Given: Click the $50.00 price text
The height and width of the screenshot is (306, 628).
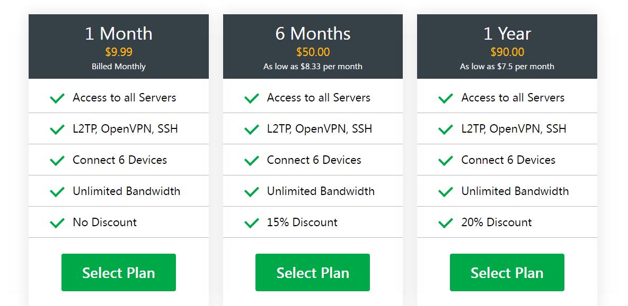Looking at the screenshot, I should 313,52.
